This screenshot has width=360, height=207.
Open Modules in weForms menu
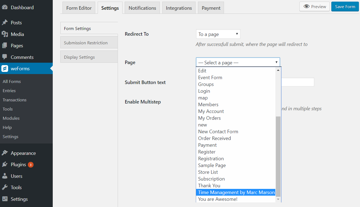pyautogui.click(x=11, y=118)
